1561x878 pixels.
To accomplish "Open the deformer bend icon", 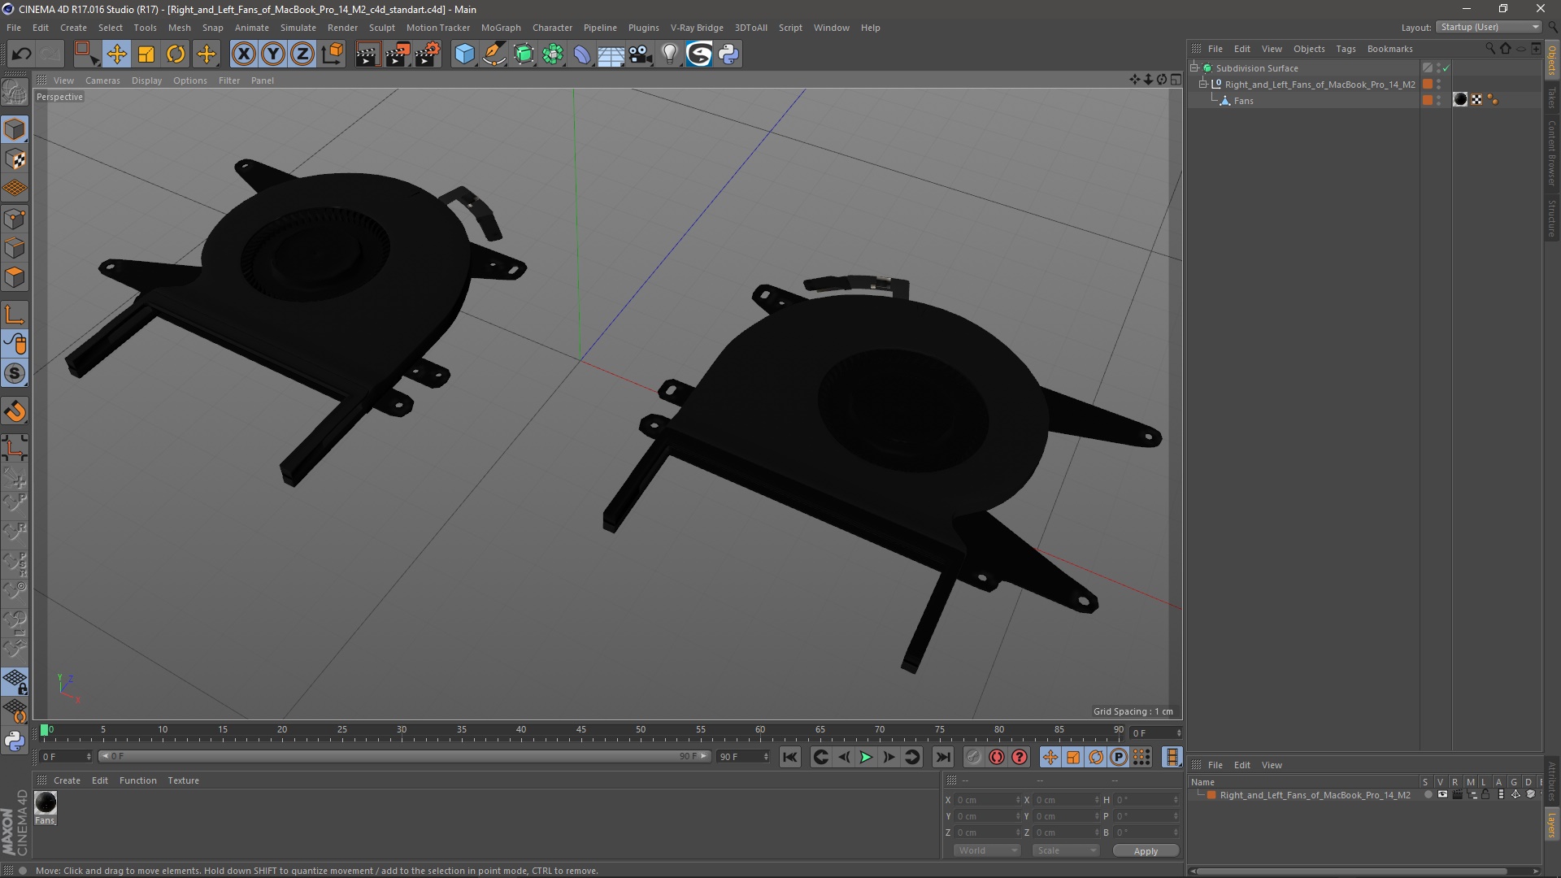I will click(582, 54).
